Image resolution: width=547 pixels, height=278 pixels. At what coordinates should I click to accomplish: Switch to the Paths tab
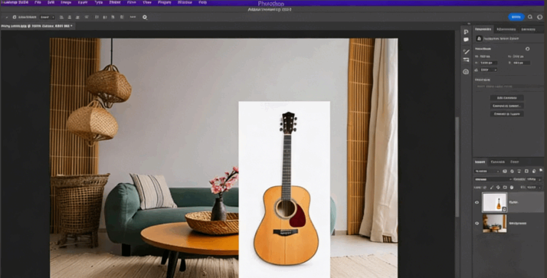coord(515,162)
